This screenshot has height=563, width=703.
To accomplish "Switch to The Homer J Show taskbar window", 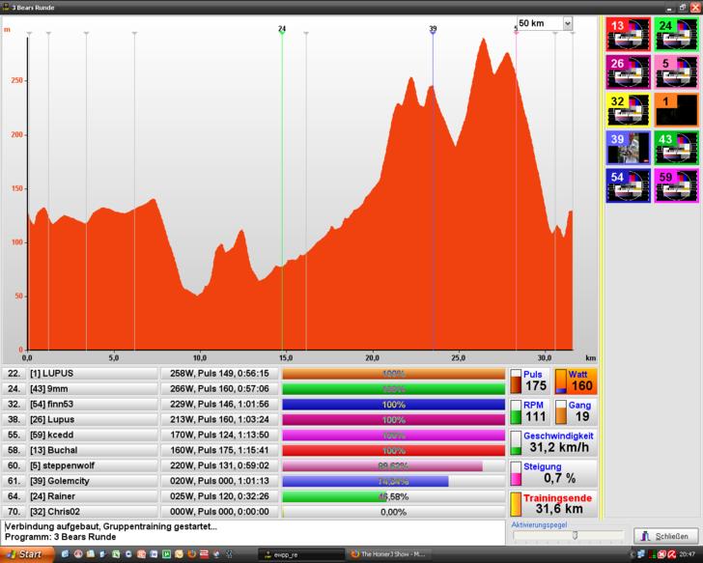I will pyautogui.click(x=391, y=554).
